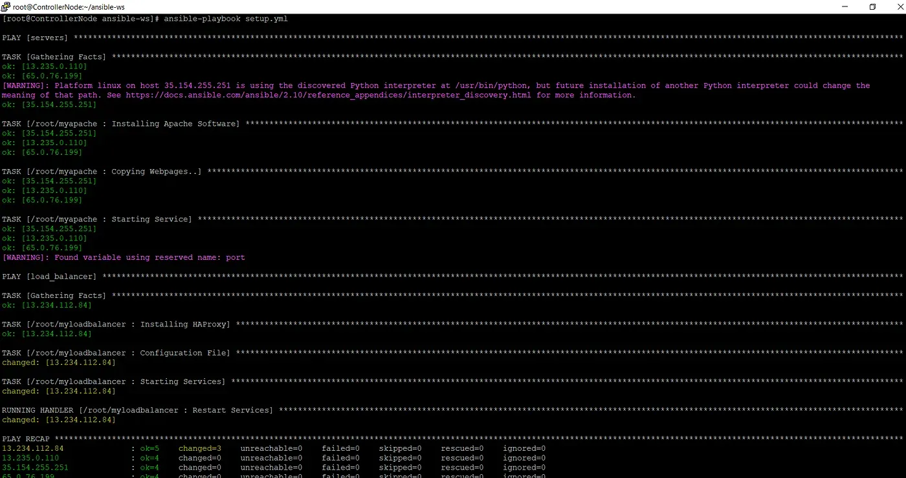Click host 13.234.112.84 in PLAY RECAP

point(33,448)
